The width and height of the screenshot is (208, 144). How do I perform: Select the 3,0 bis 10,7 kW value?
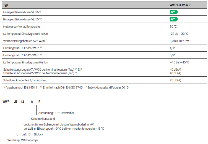pyautogui.click(x=180, y=41)
